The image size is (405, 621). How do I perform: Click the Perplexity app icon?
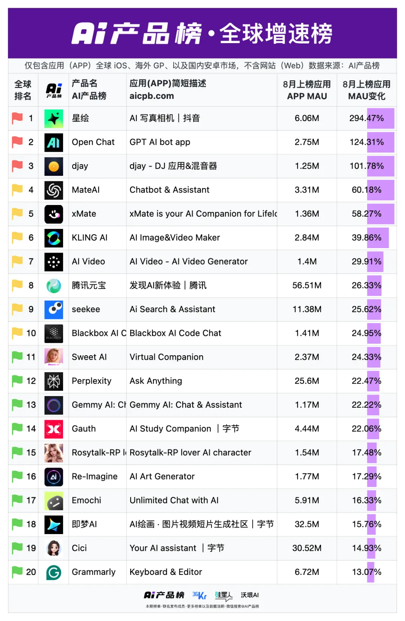54,381
